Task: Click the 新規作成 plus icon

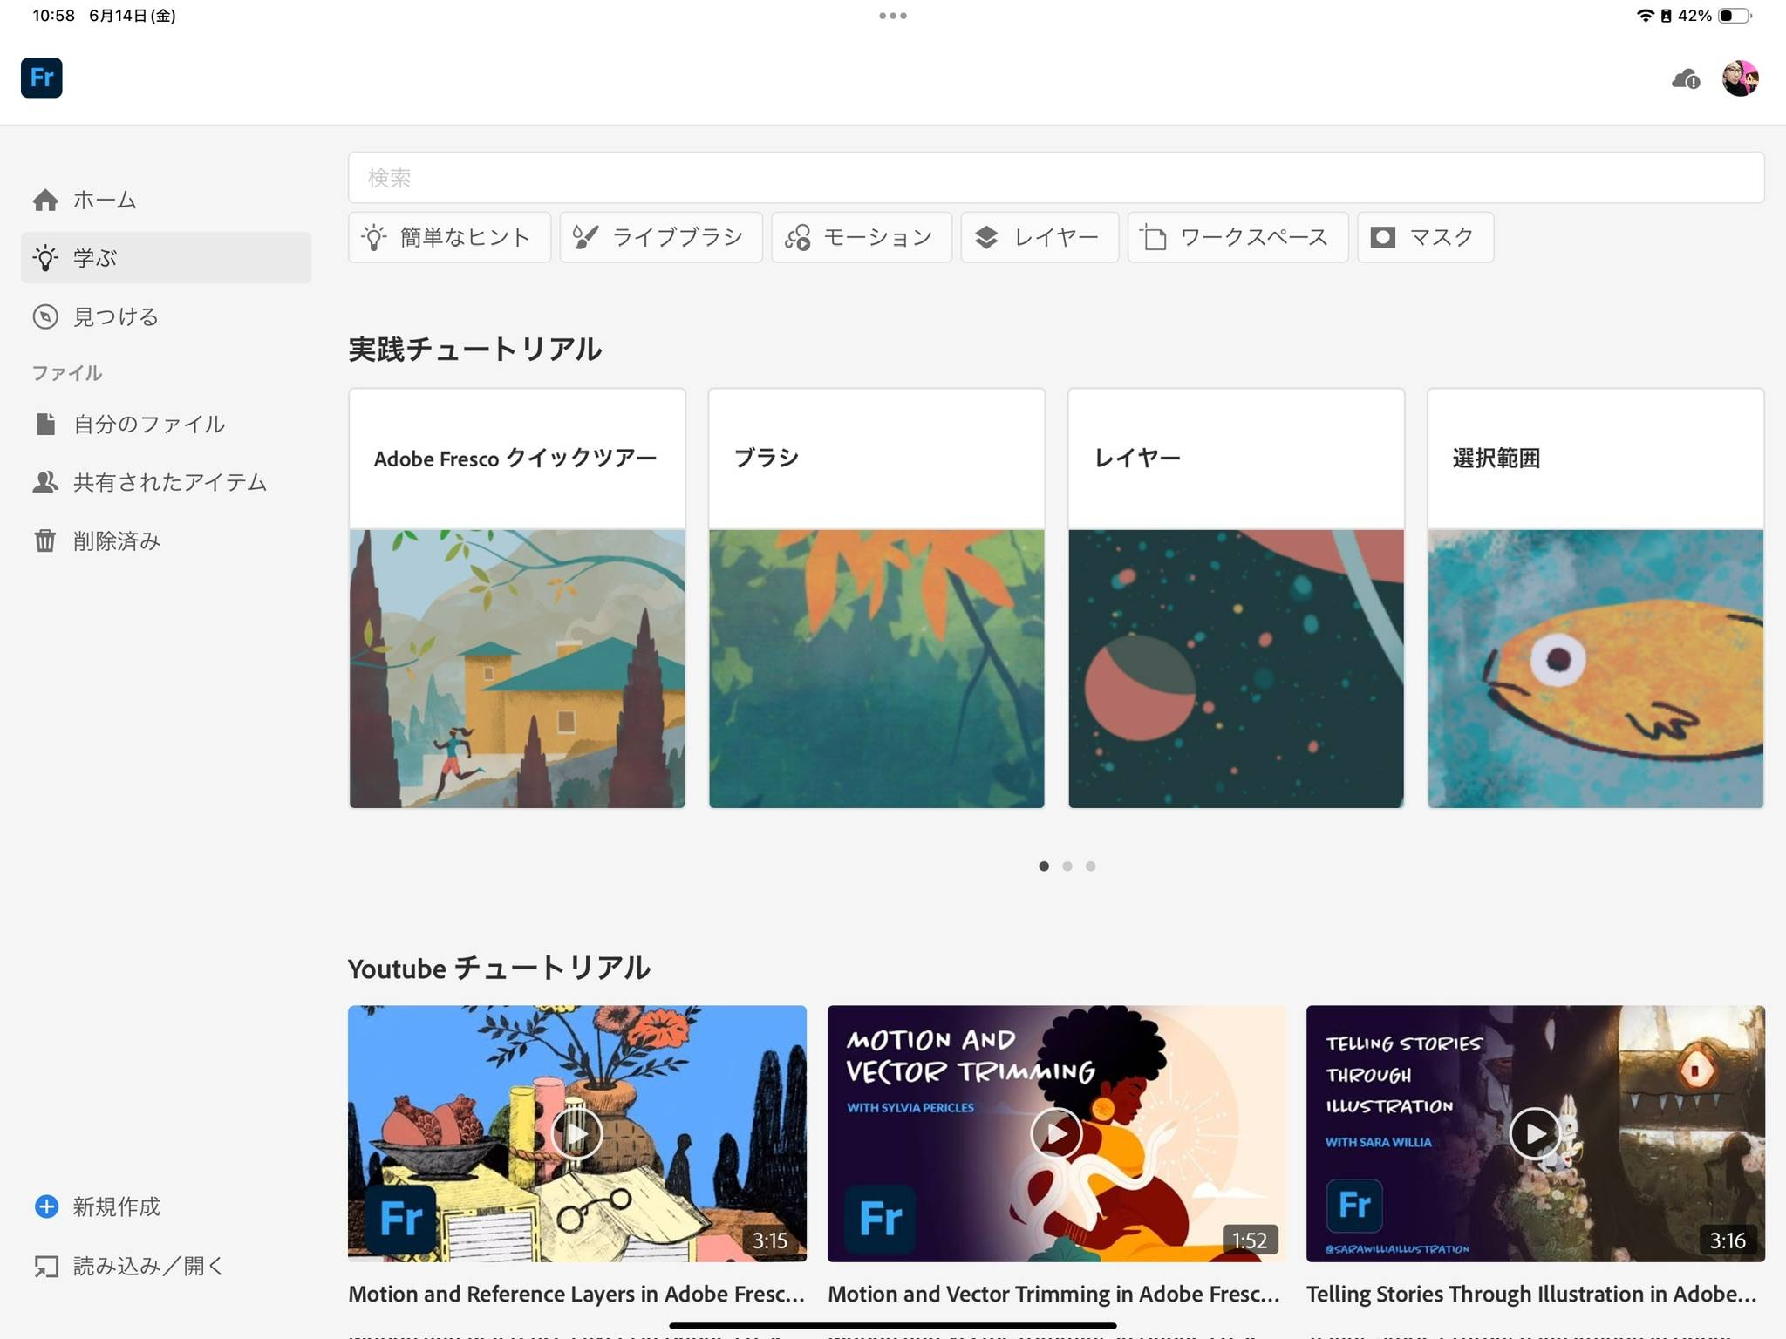Action: coord(46,1206)
